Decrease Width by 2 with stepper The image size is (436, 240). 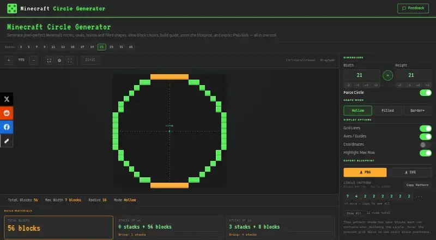tap(348, 85)
